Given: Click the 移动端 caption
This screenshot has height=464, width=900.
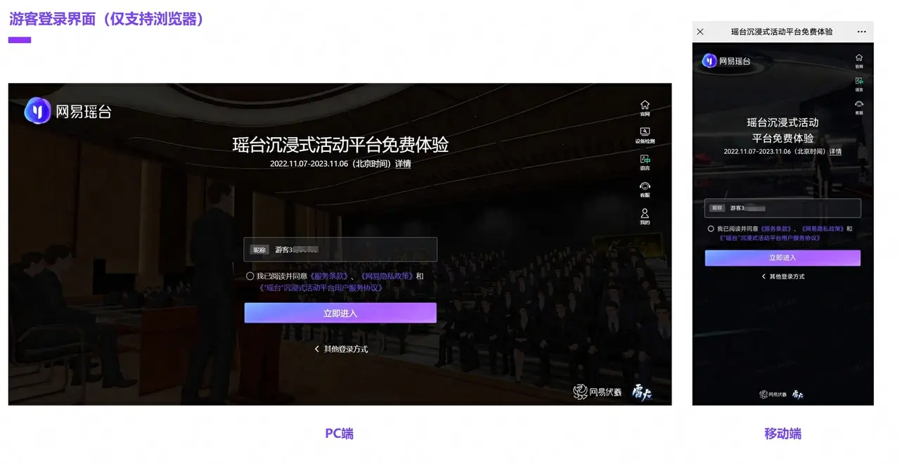Looking at the screenshot, I should [783, 434].
